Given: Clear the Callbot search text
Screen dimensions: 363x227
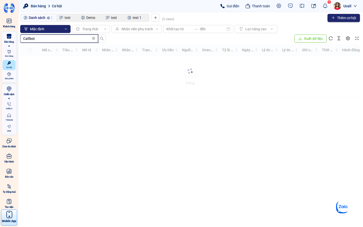Looking at the screenshot, I should coord(94,38).
